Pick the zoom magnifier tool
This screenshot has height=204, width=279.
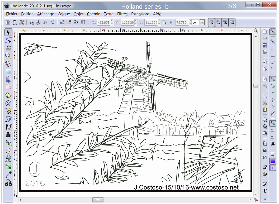coord(8,56)
